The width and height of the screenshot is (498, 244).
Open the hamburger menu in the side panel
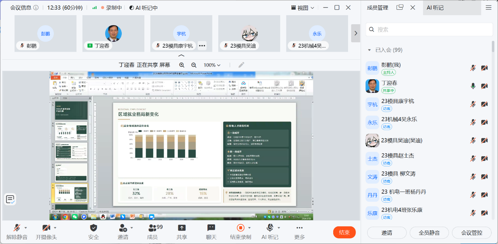pos(489,8)
